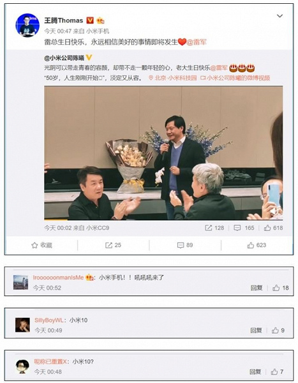The width and height of the screenshot is (298, 383).
Task: Like the original post with 618 likes
Action: tap(273, 228)
